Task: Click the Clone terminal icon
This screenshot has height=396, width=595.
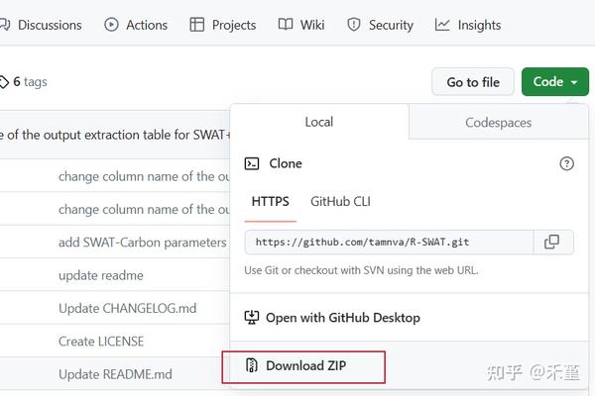Action: coord(252,163)
